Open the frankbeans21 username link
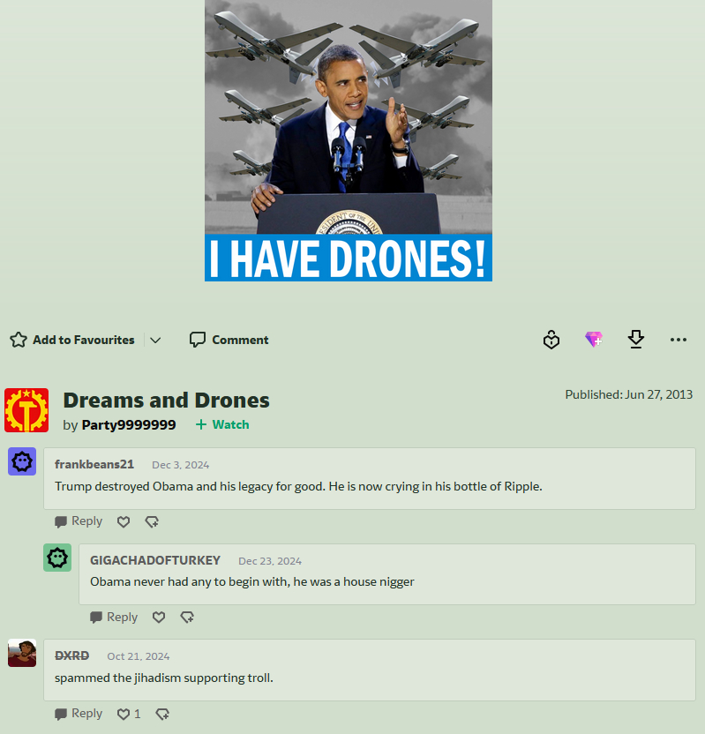 [x=94, y=464]
